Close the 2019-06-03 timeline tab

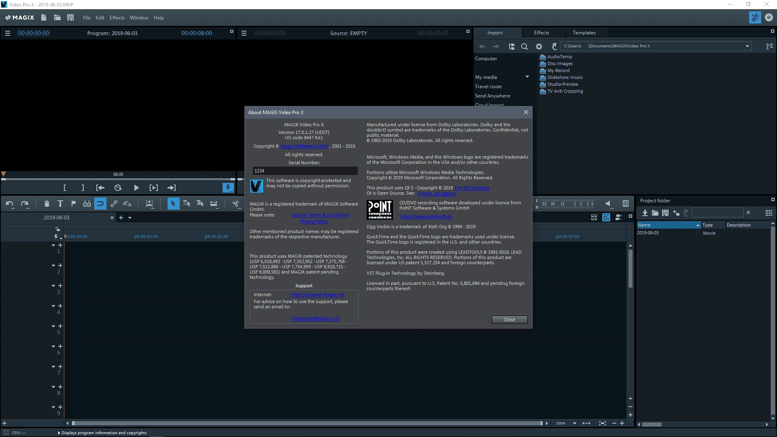pos(112,218)
